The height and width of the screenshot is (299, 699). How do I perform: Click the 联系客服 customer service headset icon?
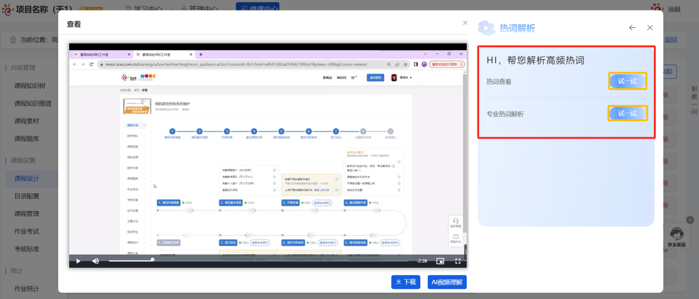point(677,234)
